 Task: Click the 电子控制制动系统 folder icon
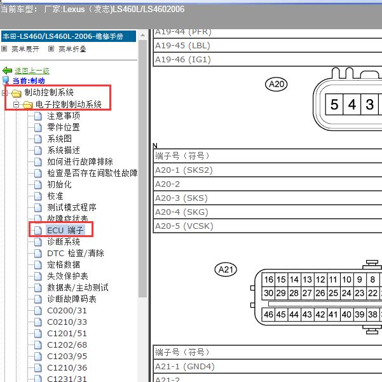pyautogui.click(x=28, y=105)
